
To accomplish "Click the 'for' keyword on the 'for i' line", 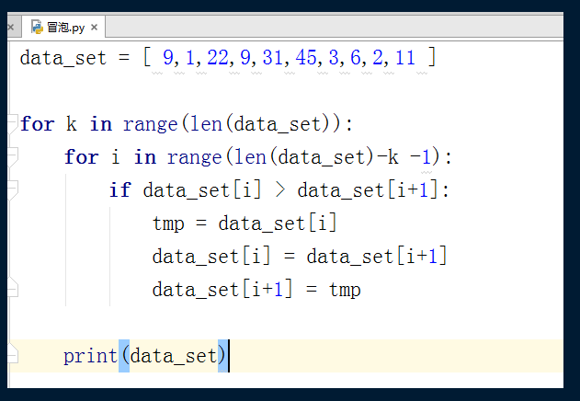I will pyautogui.click(x=82, y=157).
